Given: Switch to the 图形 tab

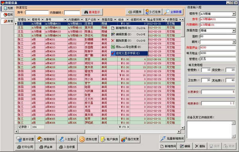Looking at the screenshot, I should (8, 15).
